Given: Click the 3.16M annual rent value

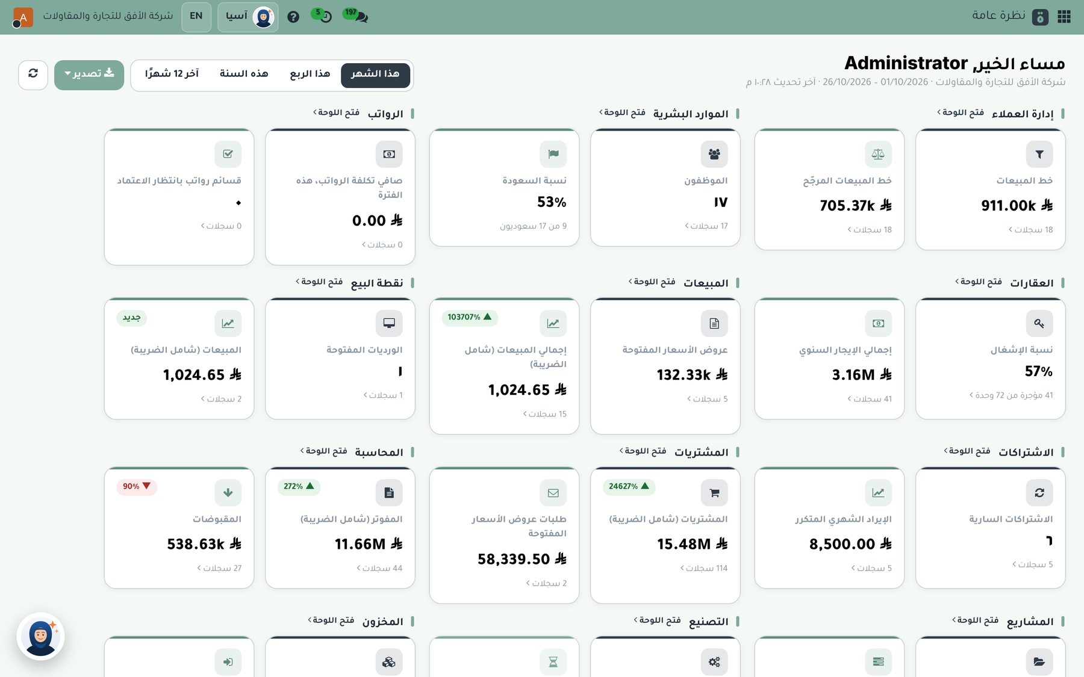Looking at the screenshot, I should (x=862, y=374).
